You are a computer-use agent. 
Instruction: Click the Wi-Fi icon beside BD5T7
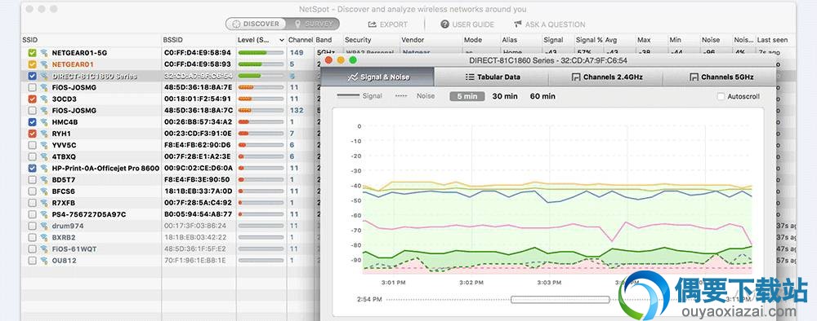(44, 180)
